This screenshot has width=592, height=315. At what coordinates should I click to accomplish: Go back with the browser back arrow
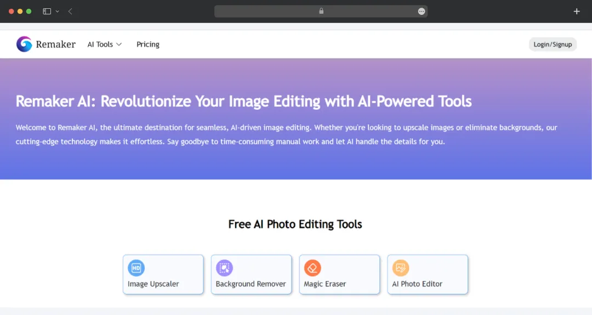pyautogui.click(x=70, y=12)
